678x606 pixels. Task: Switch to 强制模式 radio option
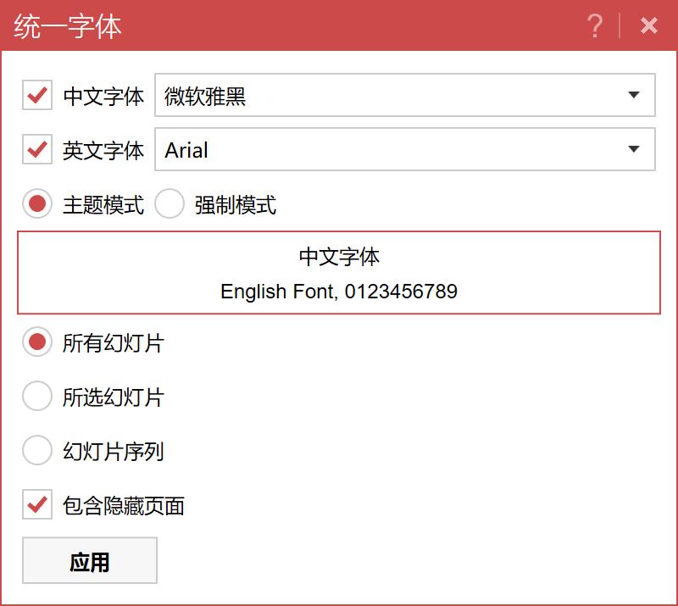coord(169,204)
